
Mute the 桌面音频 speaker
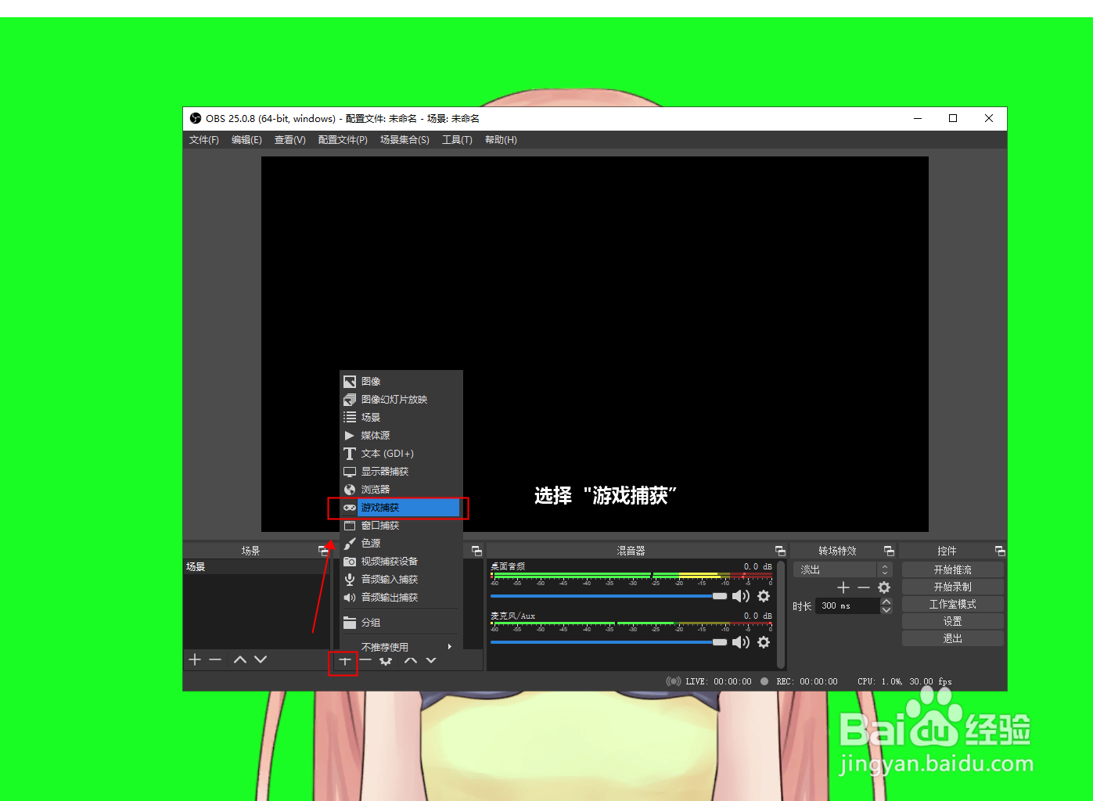(740, 596)
